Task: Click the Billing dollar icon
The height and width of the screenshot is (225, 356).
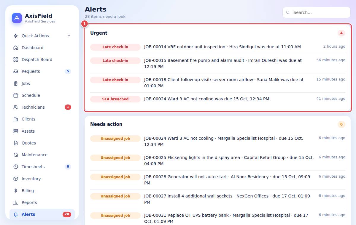Action: [x=16, y=191]
